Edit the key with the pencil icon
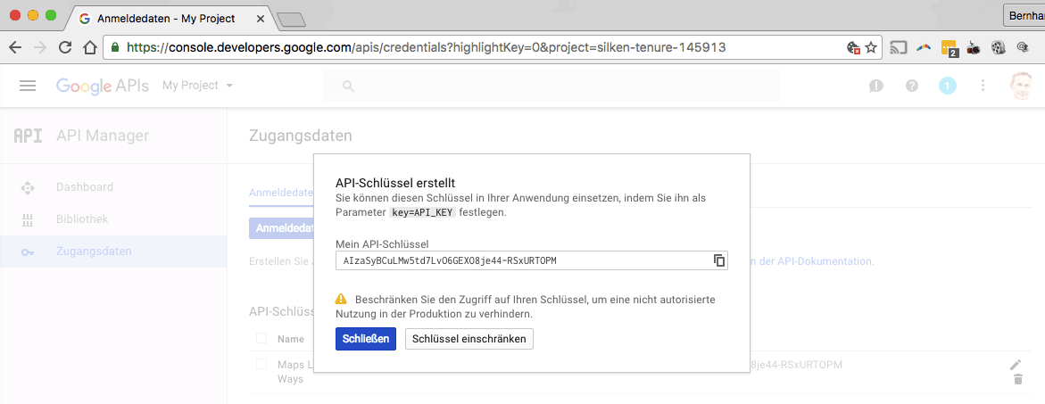The image size is (1045, 404). pyautogui.click(x=1015, y=365)
